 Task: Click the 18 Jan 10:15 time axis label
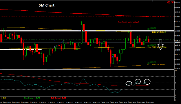(x=7, y=102)
